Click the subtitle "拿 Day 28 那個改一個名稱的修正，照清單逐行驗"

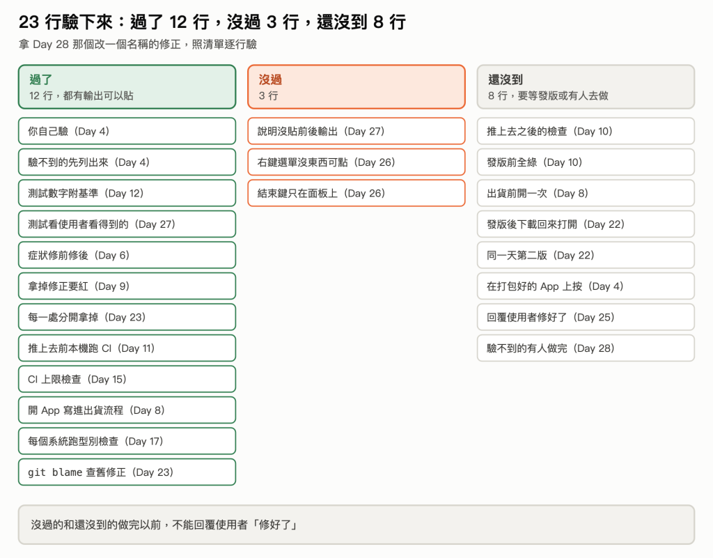(138, 44)
